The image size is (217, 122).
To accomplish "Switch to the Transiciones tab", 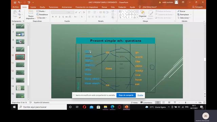I will [54, 7].
